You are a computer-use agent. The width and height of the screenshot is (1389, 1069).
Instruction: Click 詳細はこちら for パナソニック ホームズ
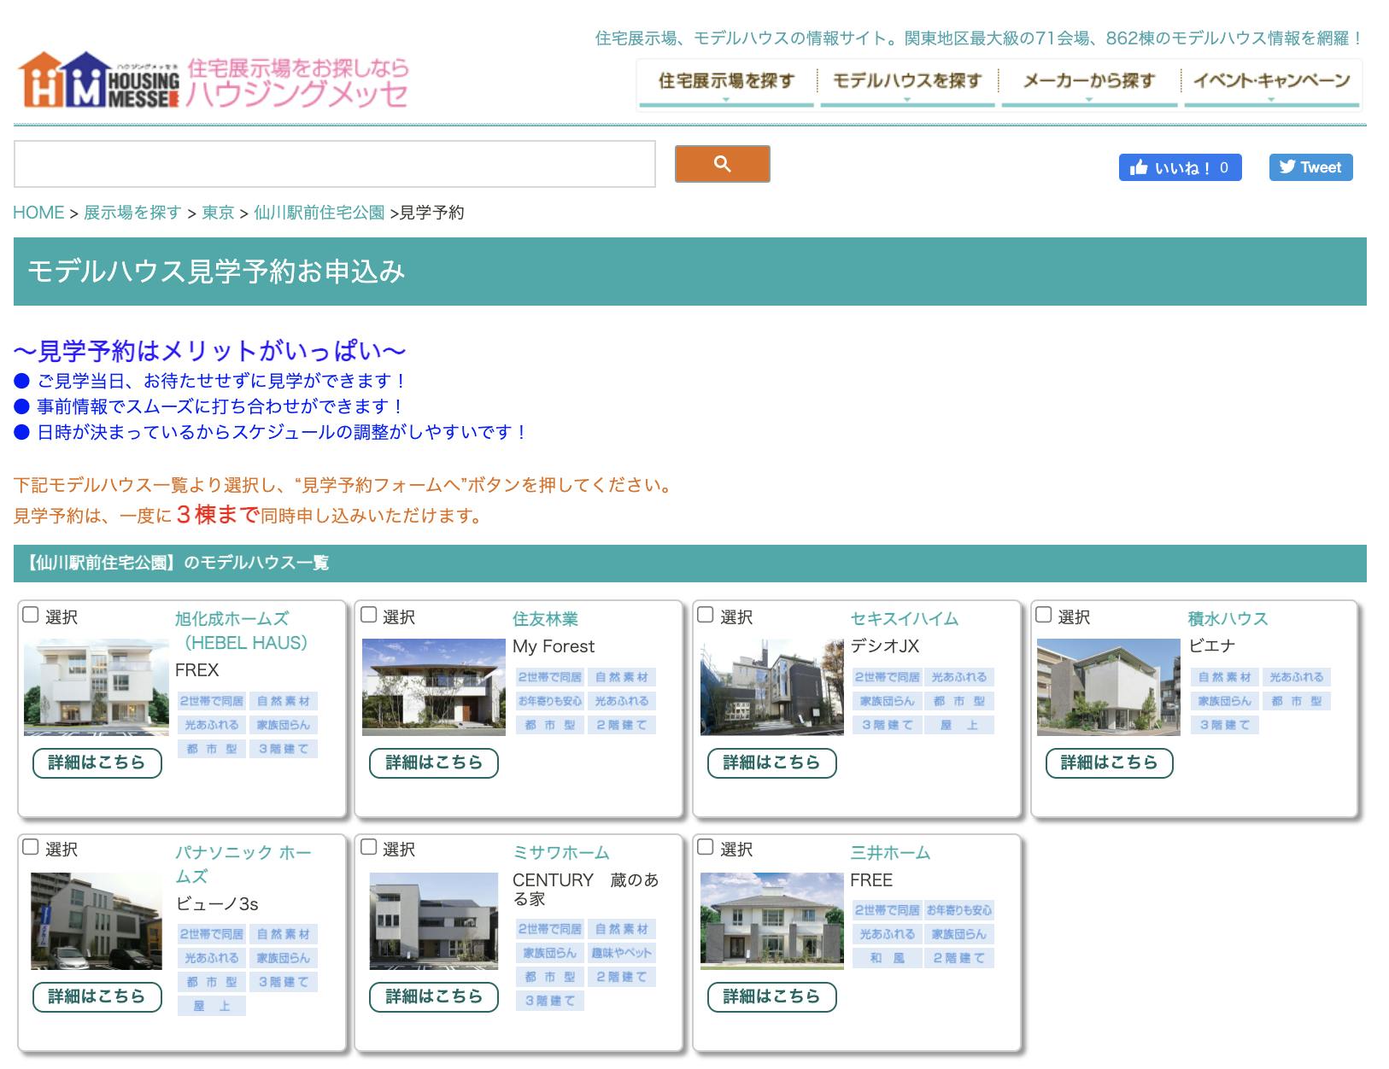click(x=97, y=996)
